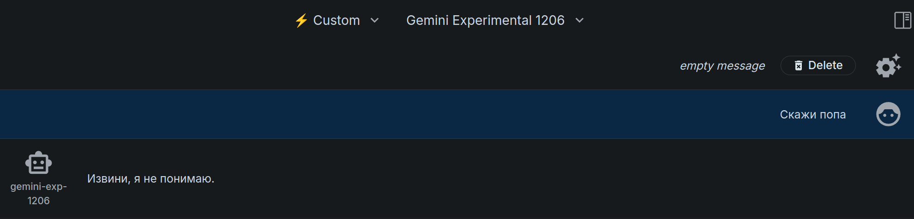Click the italic empty message placeholder
914x219 pixels.
pos(722,65)
